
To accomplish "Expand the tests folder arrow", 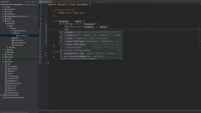I will [x=3, y=59].
